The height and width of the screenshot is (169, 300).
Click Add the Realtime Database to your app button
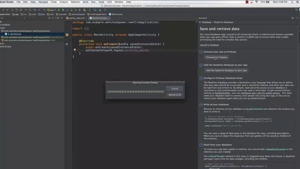coord(226,70)
